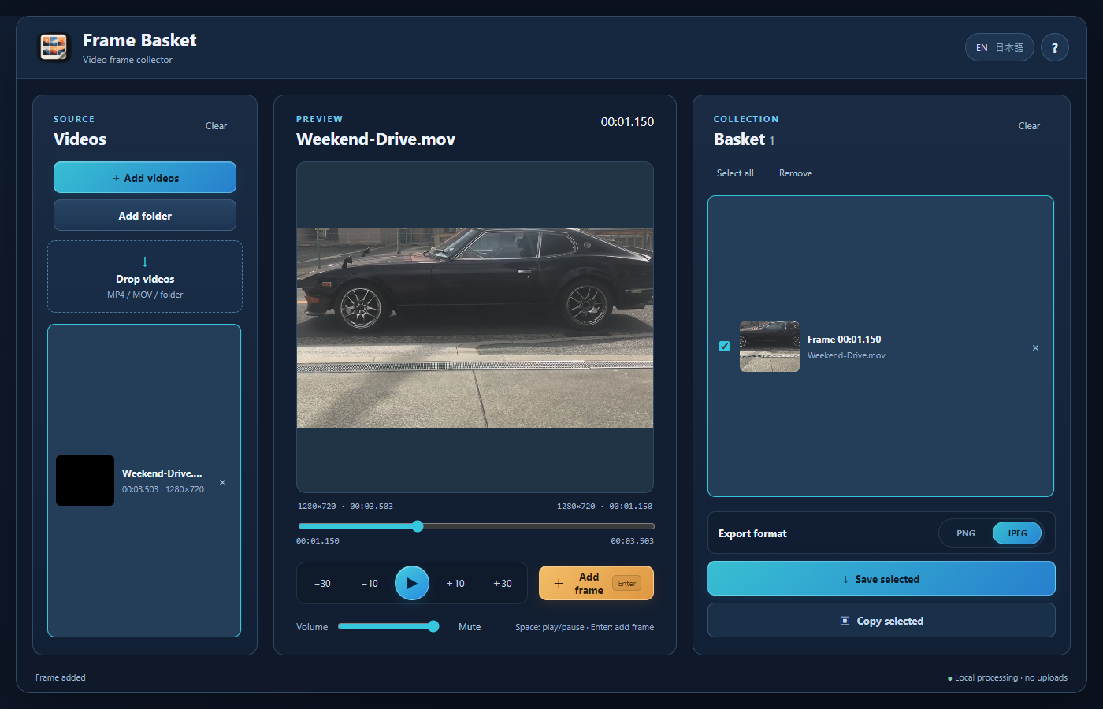Open the help question mark button
1103x709 pixels.
[x=1054, y=47]
